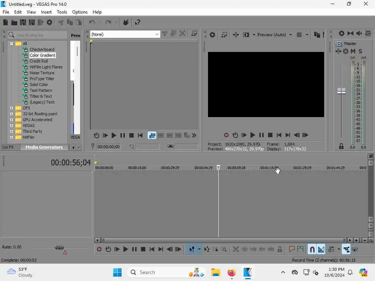Image resolution: width=375 pixels, height=281 pixels.
Task: Create a new project with New icon
Action: 5,22
